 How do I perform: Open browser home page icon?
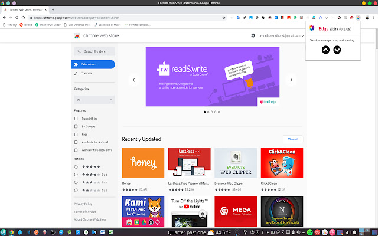23,18
